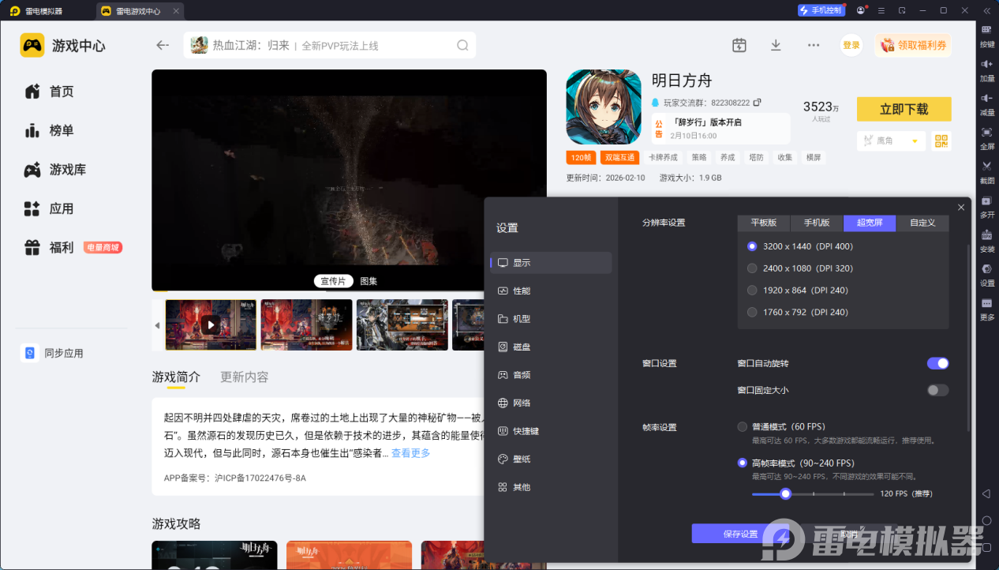The width and height of the screenshot is (999, 570).
Task: Click the QR code icon
Action: pyautogui.click(x=941, y=141)
